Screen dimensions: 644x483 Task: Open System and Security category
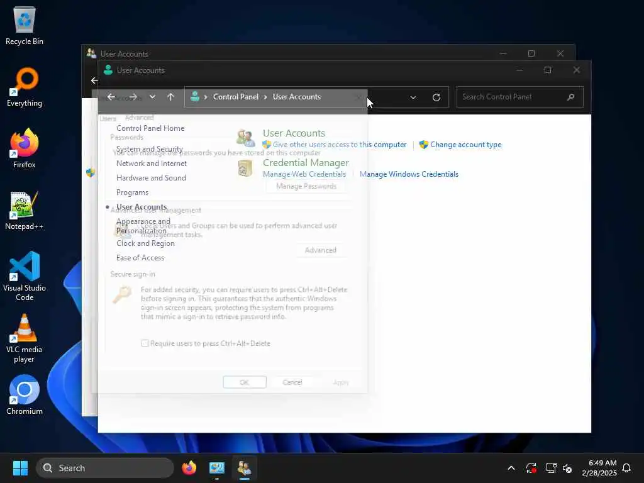[x=150, y=148]
